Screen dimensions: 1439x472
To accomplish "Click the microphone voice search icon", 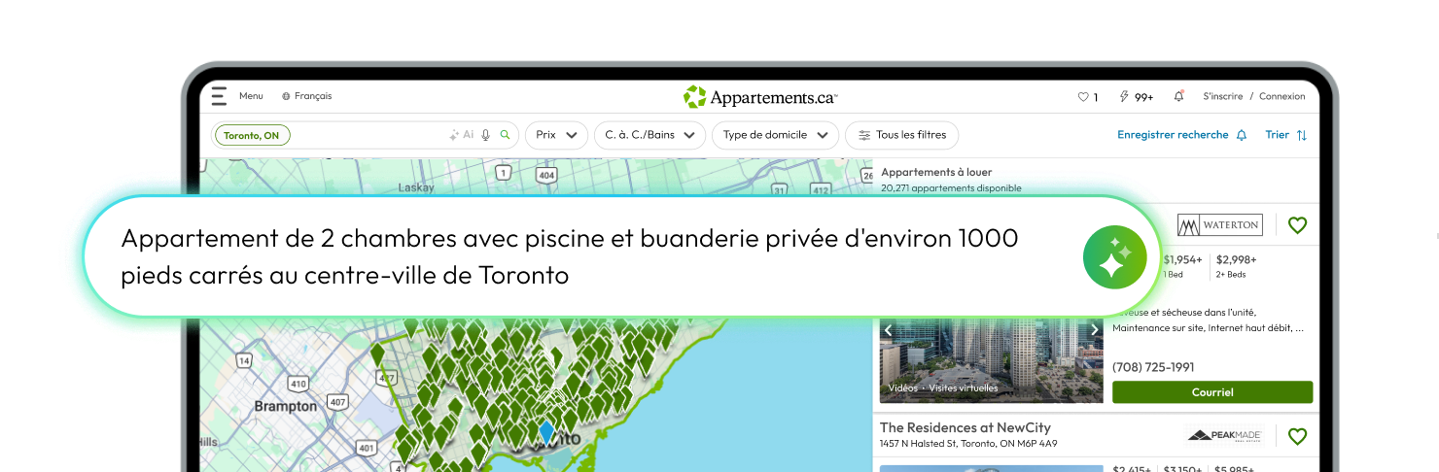I will click(x=485, y=135).
